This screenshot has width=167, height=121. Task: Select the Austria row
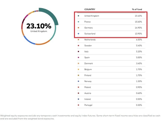click(111, 93)
